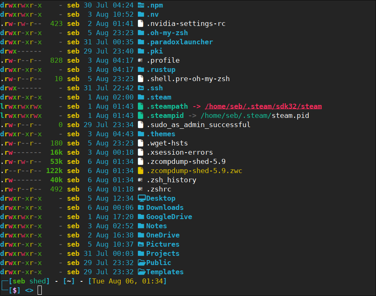Click the Downloads folder icon
This screenshot has height=296, width=376.
(141, 207)
